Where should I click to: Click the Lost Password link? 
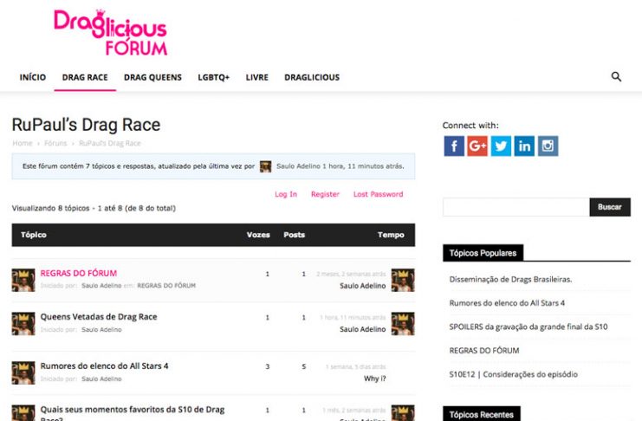[x=379, y=194]
